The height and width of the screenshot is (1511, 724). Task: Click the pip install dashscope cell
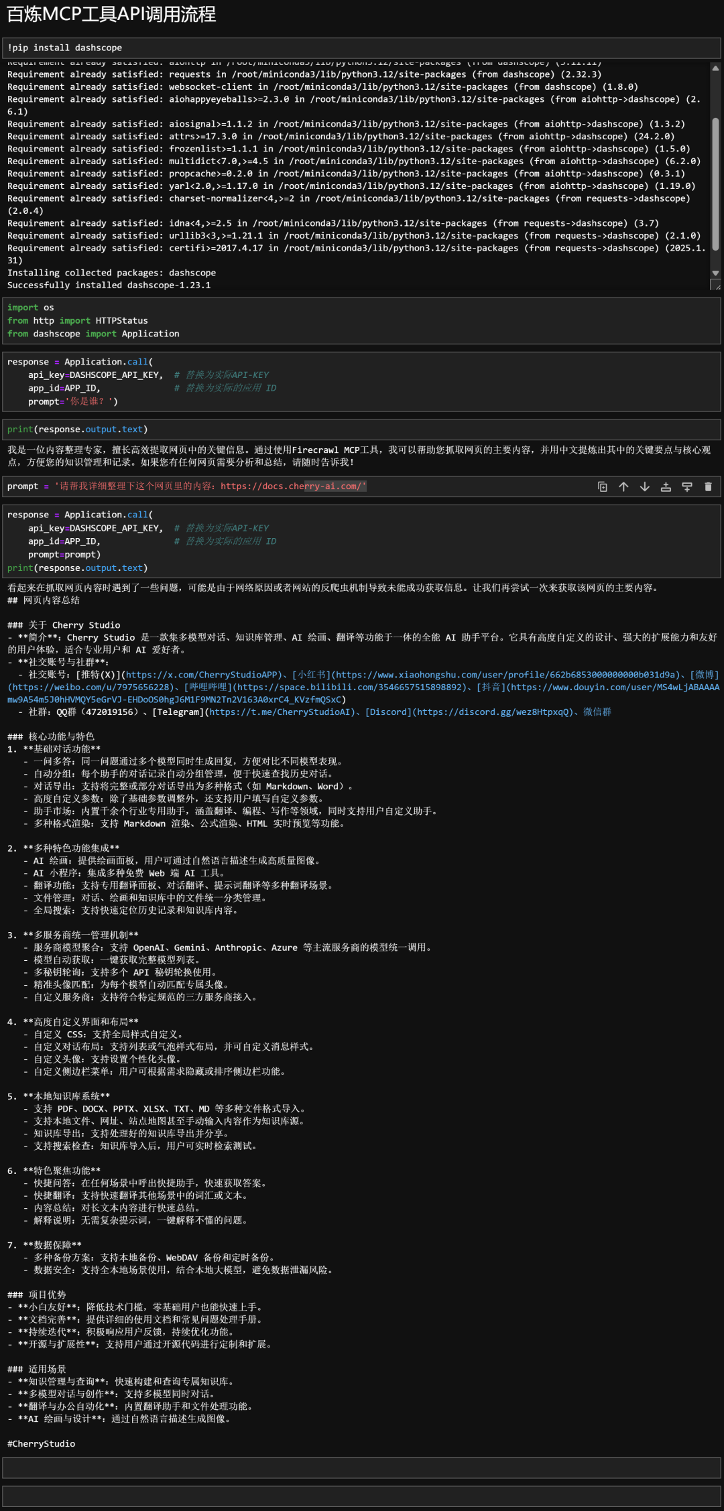coord(362,48)
